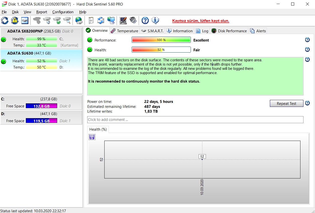Click the status last updated bar text
315x213 pixels.
click(33, 211)
